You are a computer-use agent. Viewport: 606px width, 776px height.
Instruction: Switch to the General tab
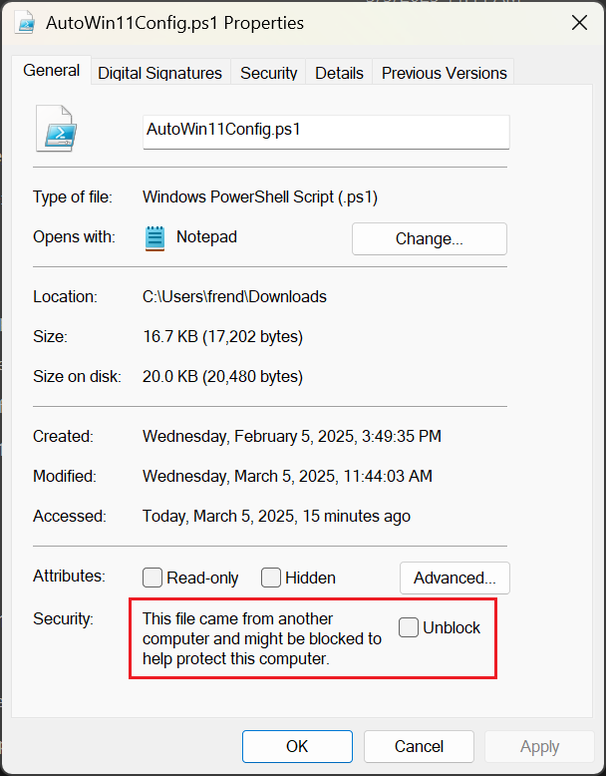[52, 70]
